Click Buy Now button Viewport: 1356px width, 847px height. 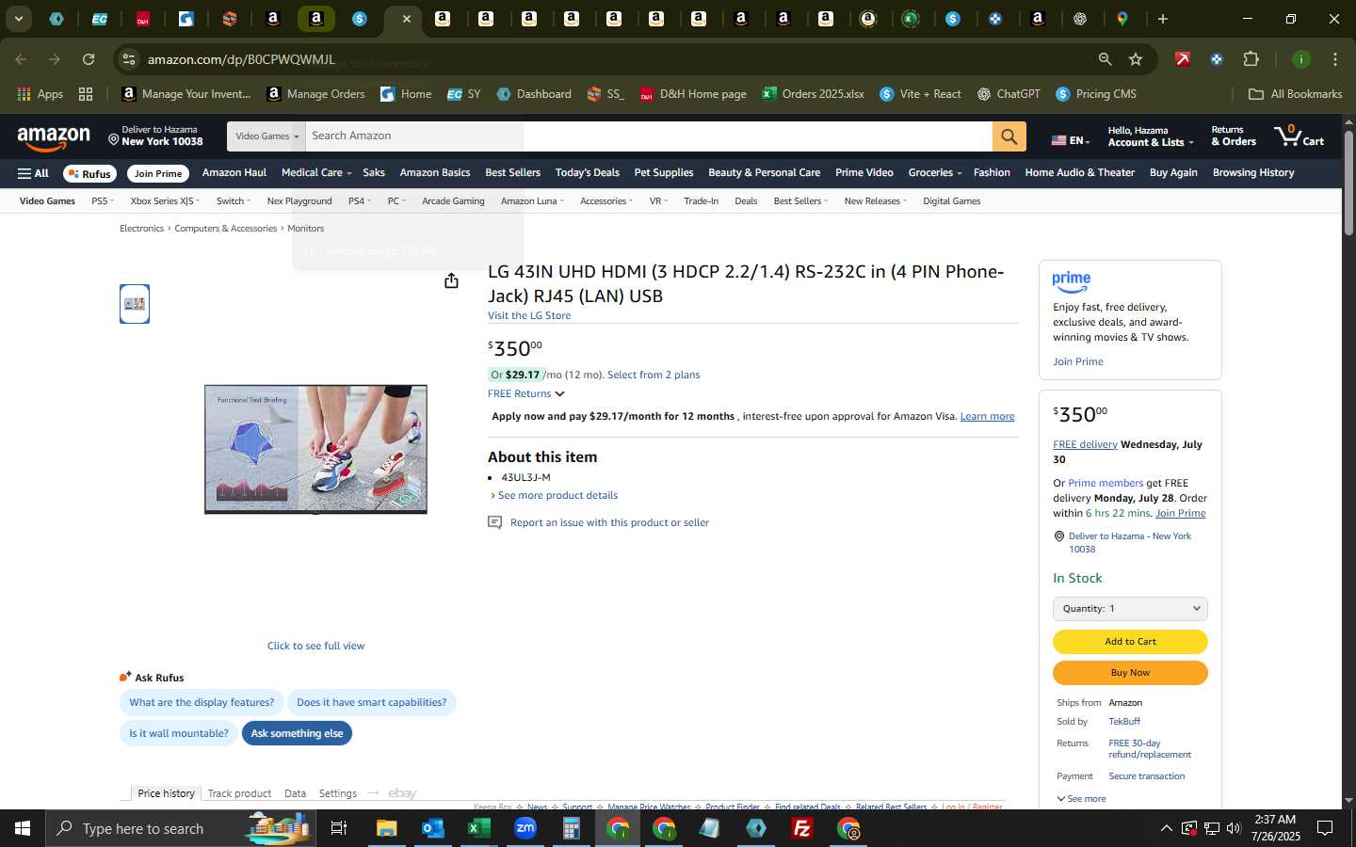1130,673
